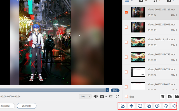179x111 pixels.
Task: Select the extract audio tool icon
Action: click(166, 106)
